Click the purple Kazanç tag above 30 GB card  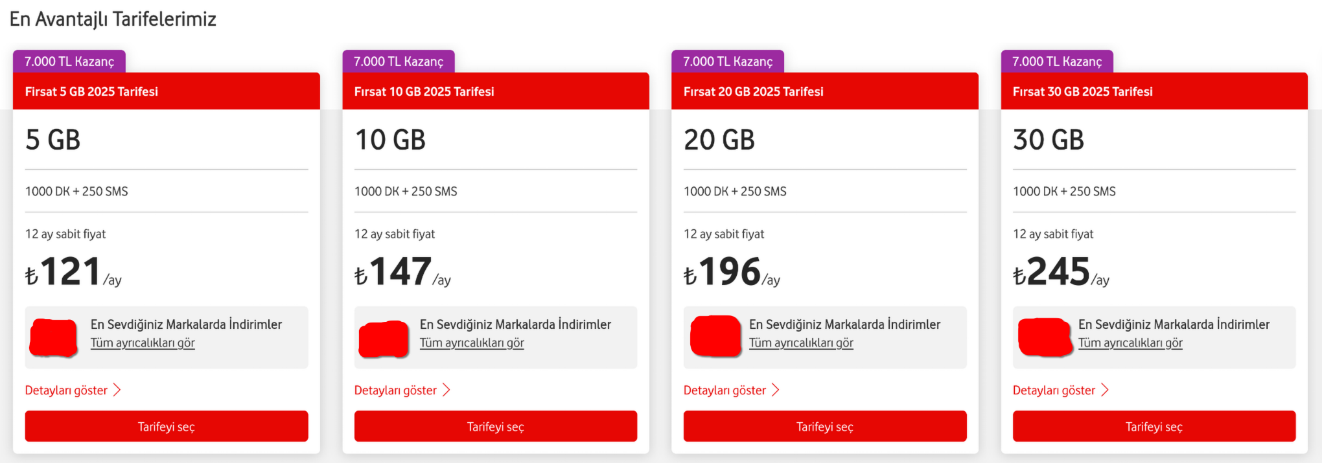[x=1057, y=62]
